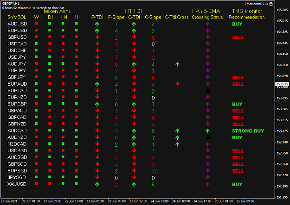Viewport: 290px width, 205px height.
Task: Click the EURUSD C-TDI green up arrow
Action: [134, 31]
